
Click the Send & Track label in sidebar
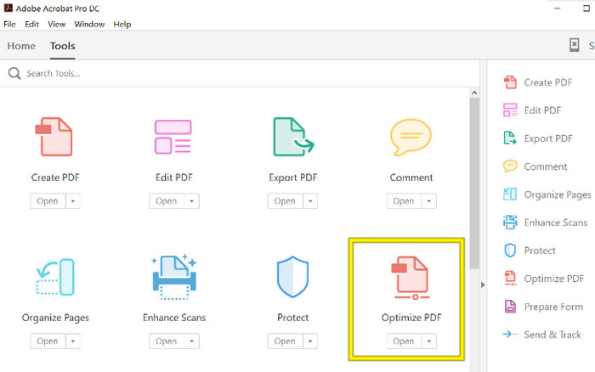click(x=552, y=335)
